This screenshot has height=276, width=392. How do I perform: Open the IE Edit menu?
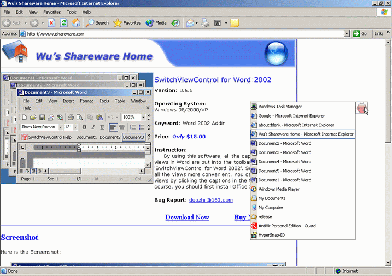coord(19,12)
